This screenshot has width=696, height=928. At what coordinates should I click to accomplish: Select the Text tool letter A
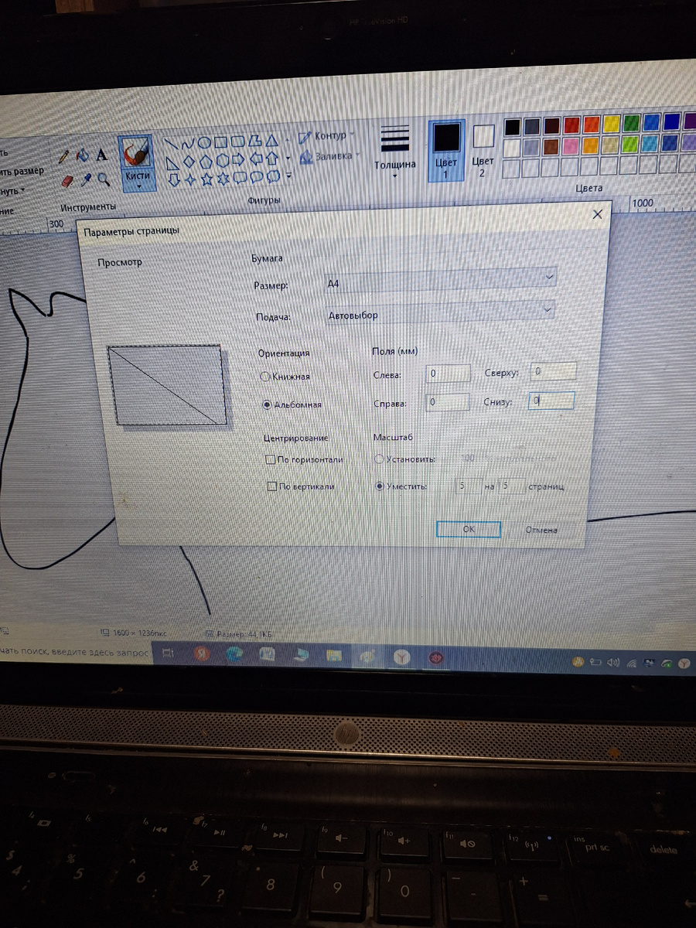point(101,154)
